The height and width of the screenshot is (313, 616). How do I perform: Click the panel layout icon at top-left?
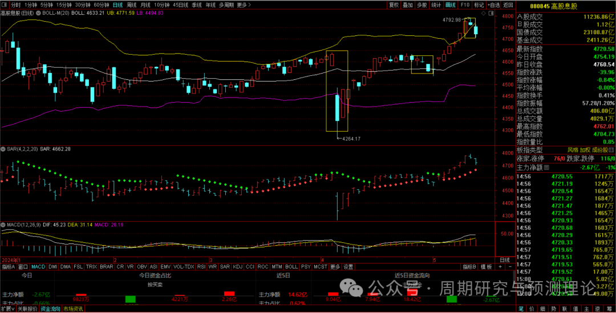5,5
